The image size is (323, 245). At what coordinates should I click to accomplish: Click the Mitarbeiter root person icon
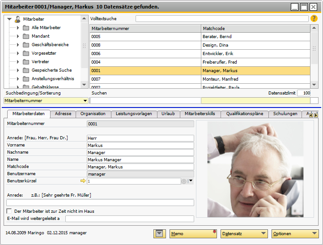17,19
